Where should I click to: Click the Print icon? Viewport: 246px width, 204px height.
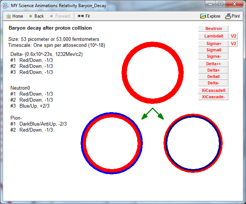(228, 16)
